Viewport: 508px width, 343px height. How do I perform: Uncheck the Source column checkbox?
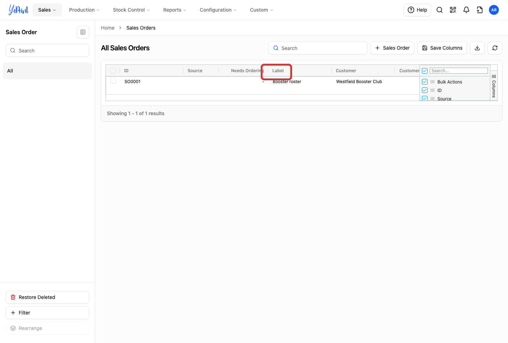pyautogui.click(x=425, y=99)
